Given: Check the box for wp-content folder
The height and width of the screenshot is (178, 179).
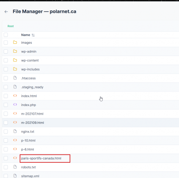Looking at the screenshot, I should pyautogui.click(x=6, y=60).
